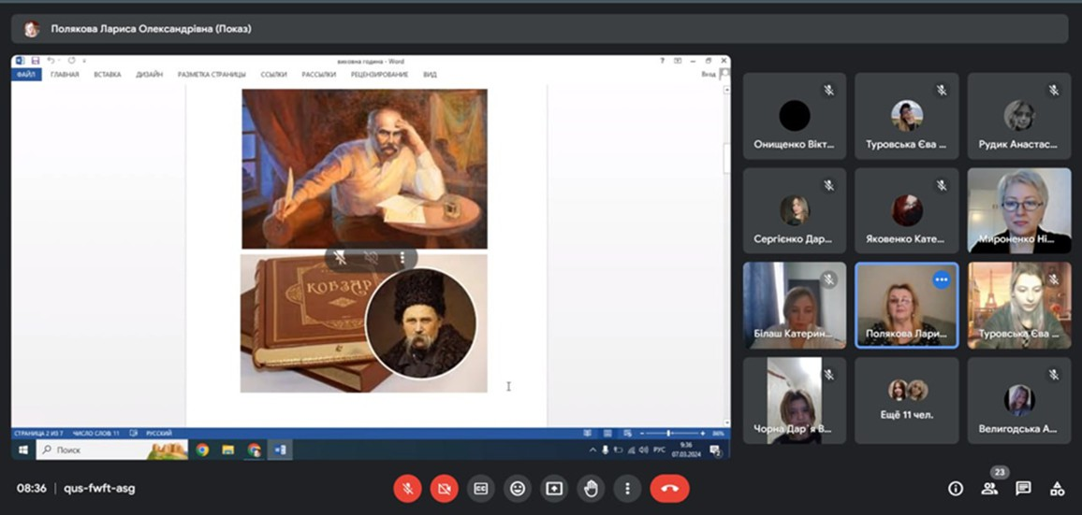The height and width of the screenshot is (515, 1082).
Task: Open the blue options dots on the Полякова Лари… tile
Action: [942, 279]
